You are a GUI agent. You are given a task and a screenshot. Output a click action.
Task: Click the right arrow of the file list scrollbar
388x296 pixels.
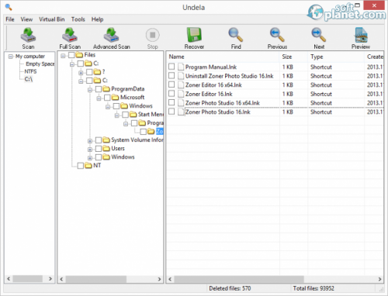pyautogui.click(x=379, y=279)
